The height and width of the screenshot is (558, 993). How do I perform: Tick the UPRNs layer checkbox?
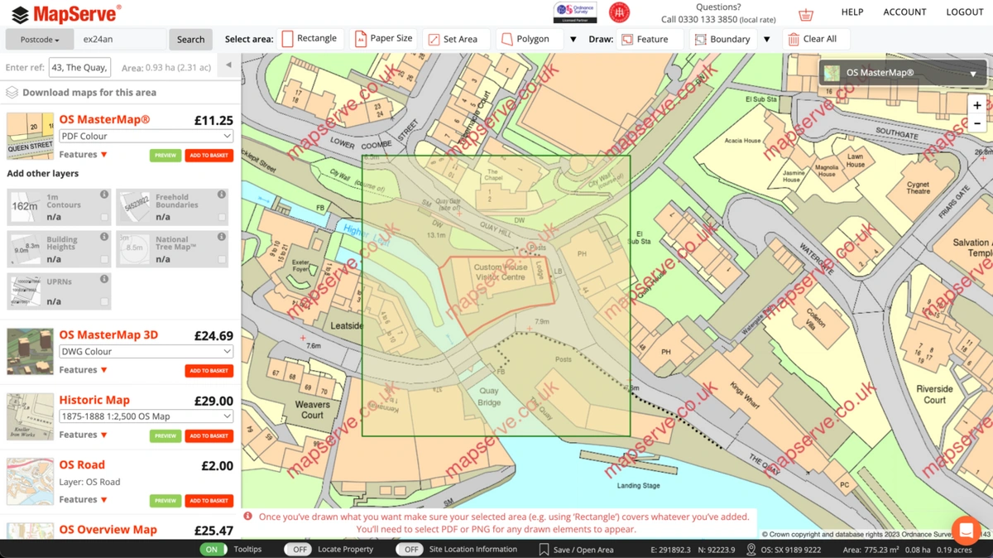pyautogui.click(x=104, y=301)
